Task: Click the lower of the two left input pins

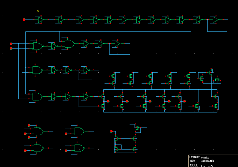Action: (11, 48)
